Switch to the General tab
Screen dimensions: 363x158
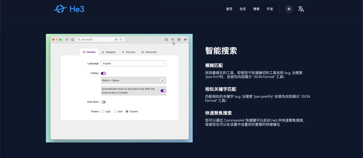pos(89,52)
